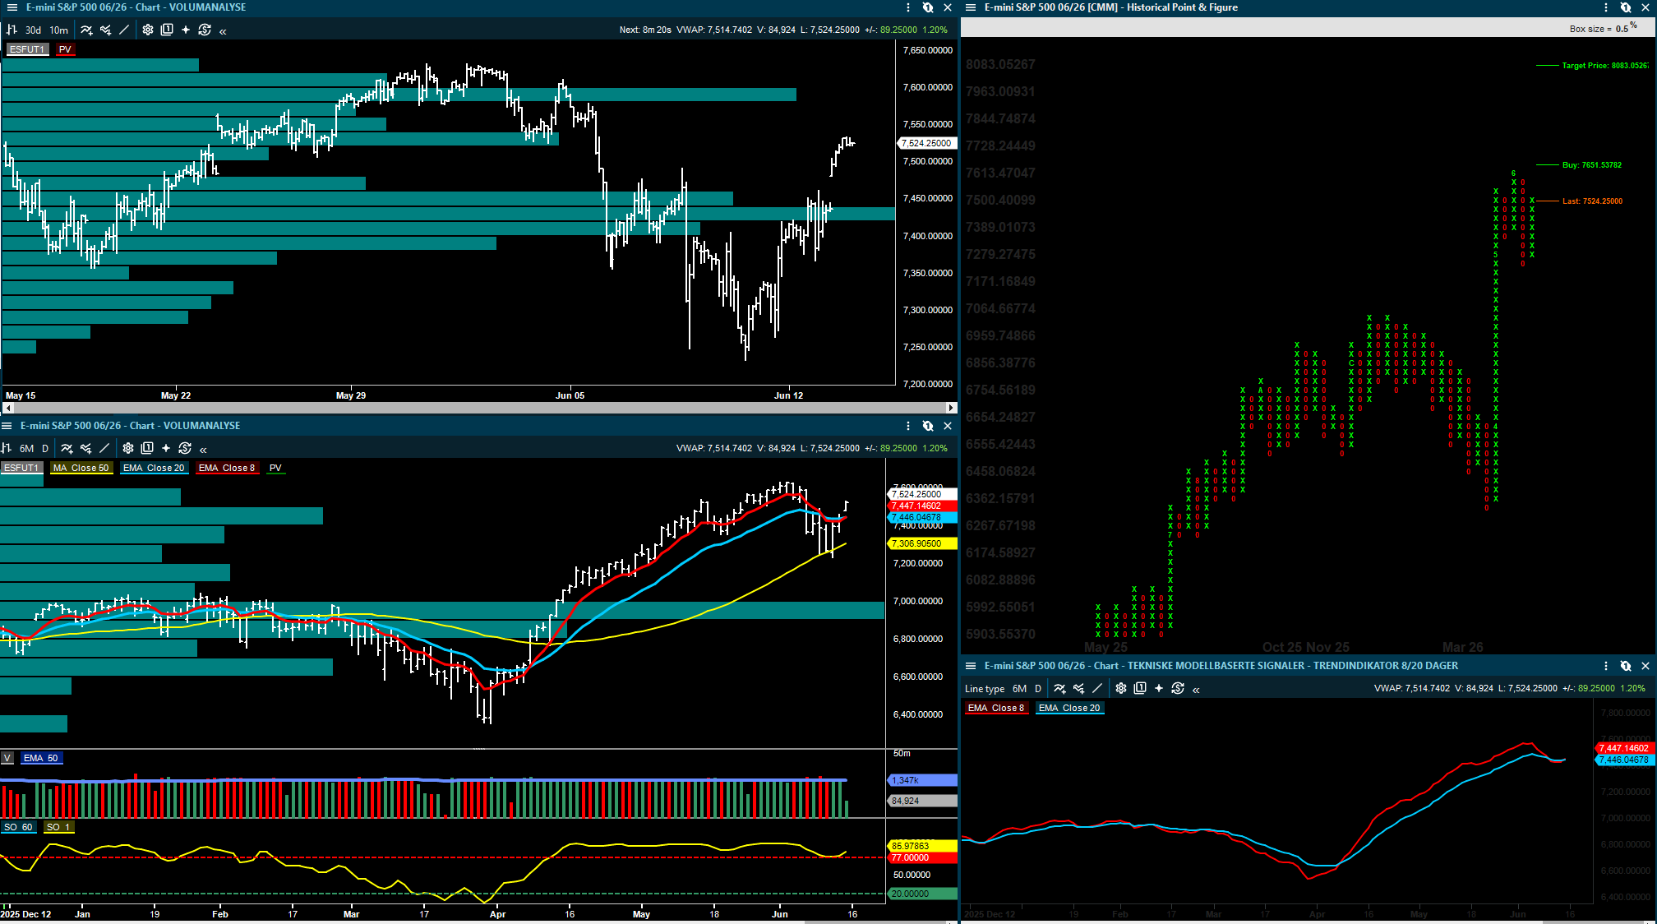Click currency conversion icon in TRENDINDIKATOR chart

coord(1178,688)
